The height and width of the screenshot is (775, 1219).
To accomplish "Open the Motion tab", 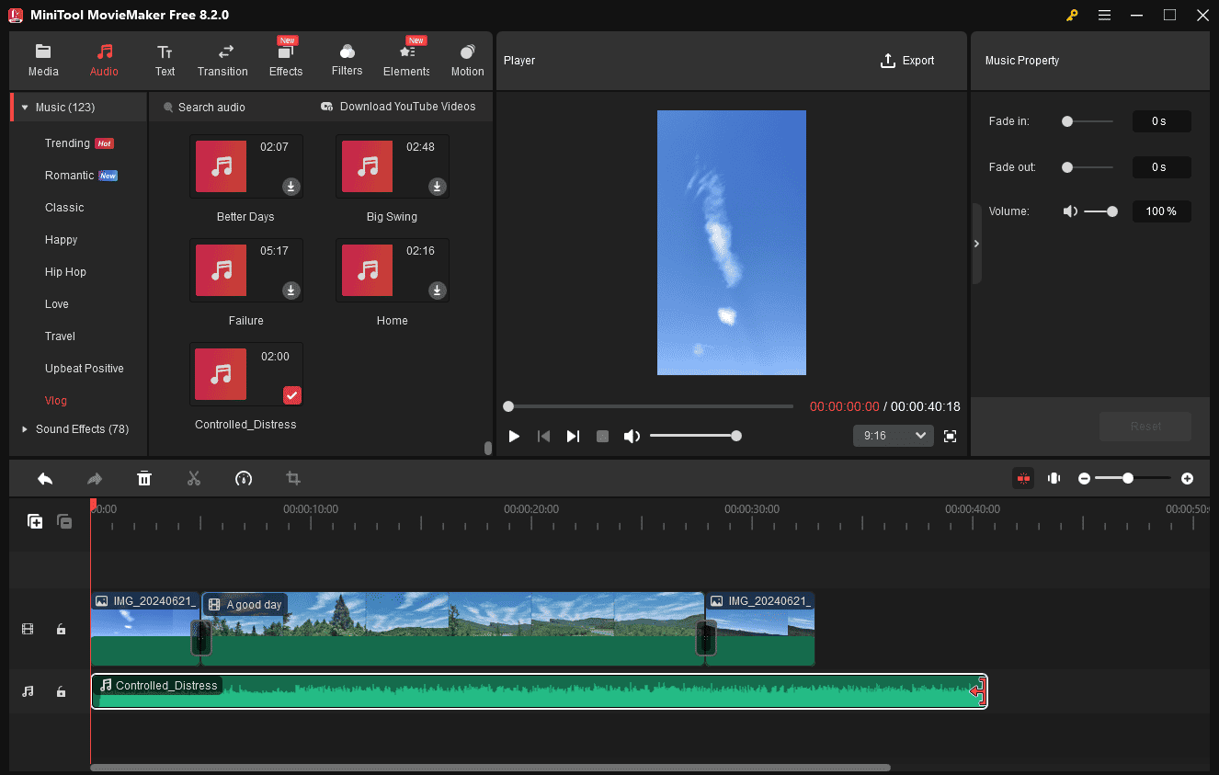I will 467,61.
